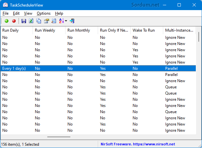Open the Properties toolbar icon

(x=46, y=21)
